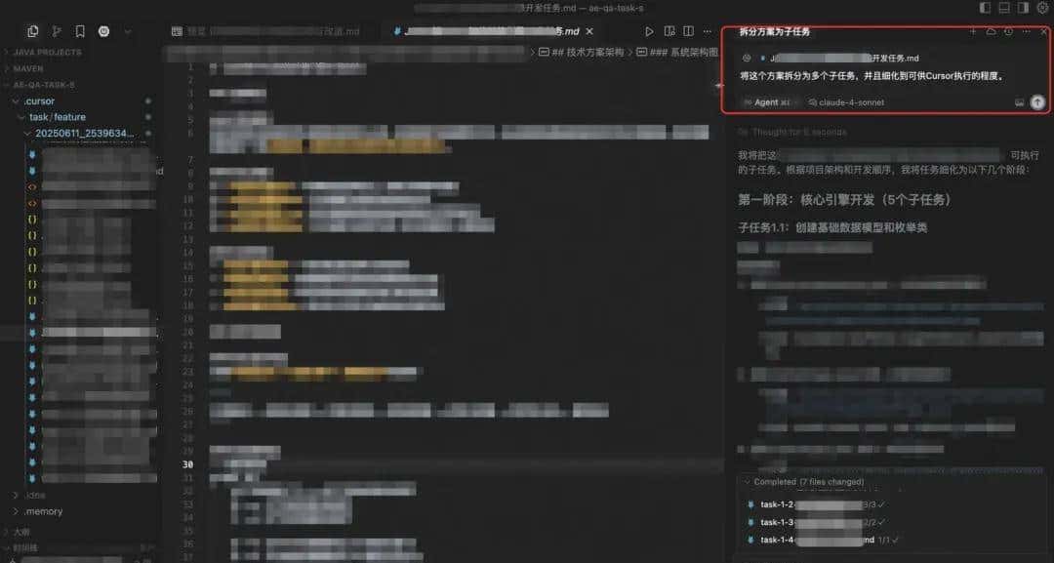Toggle the primary sidebar layout button

pyautogui.click(x=985, y=8)
